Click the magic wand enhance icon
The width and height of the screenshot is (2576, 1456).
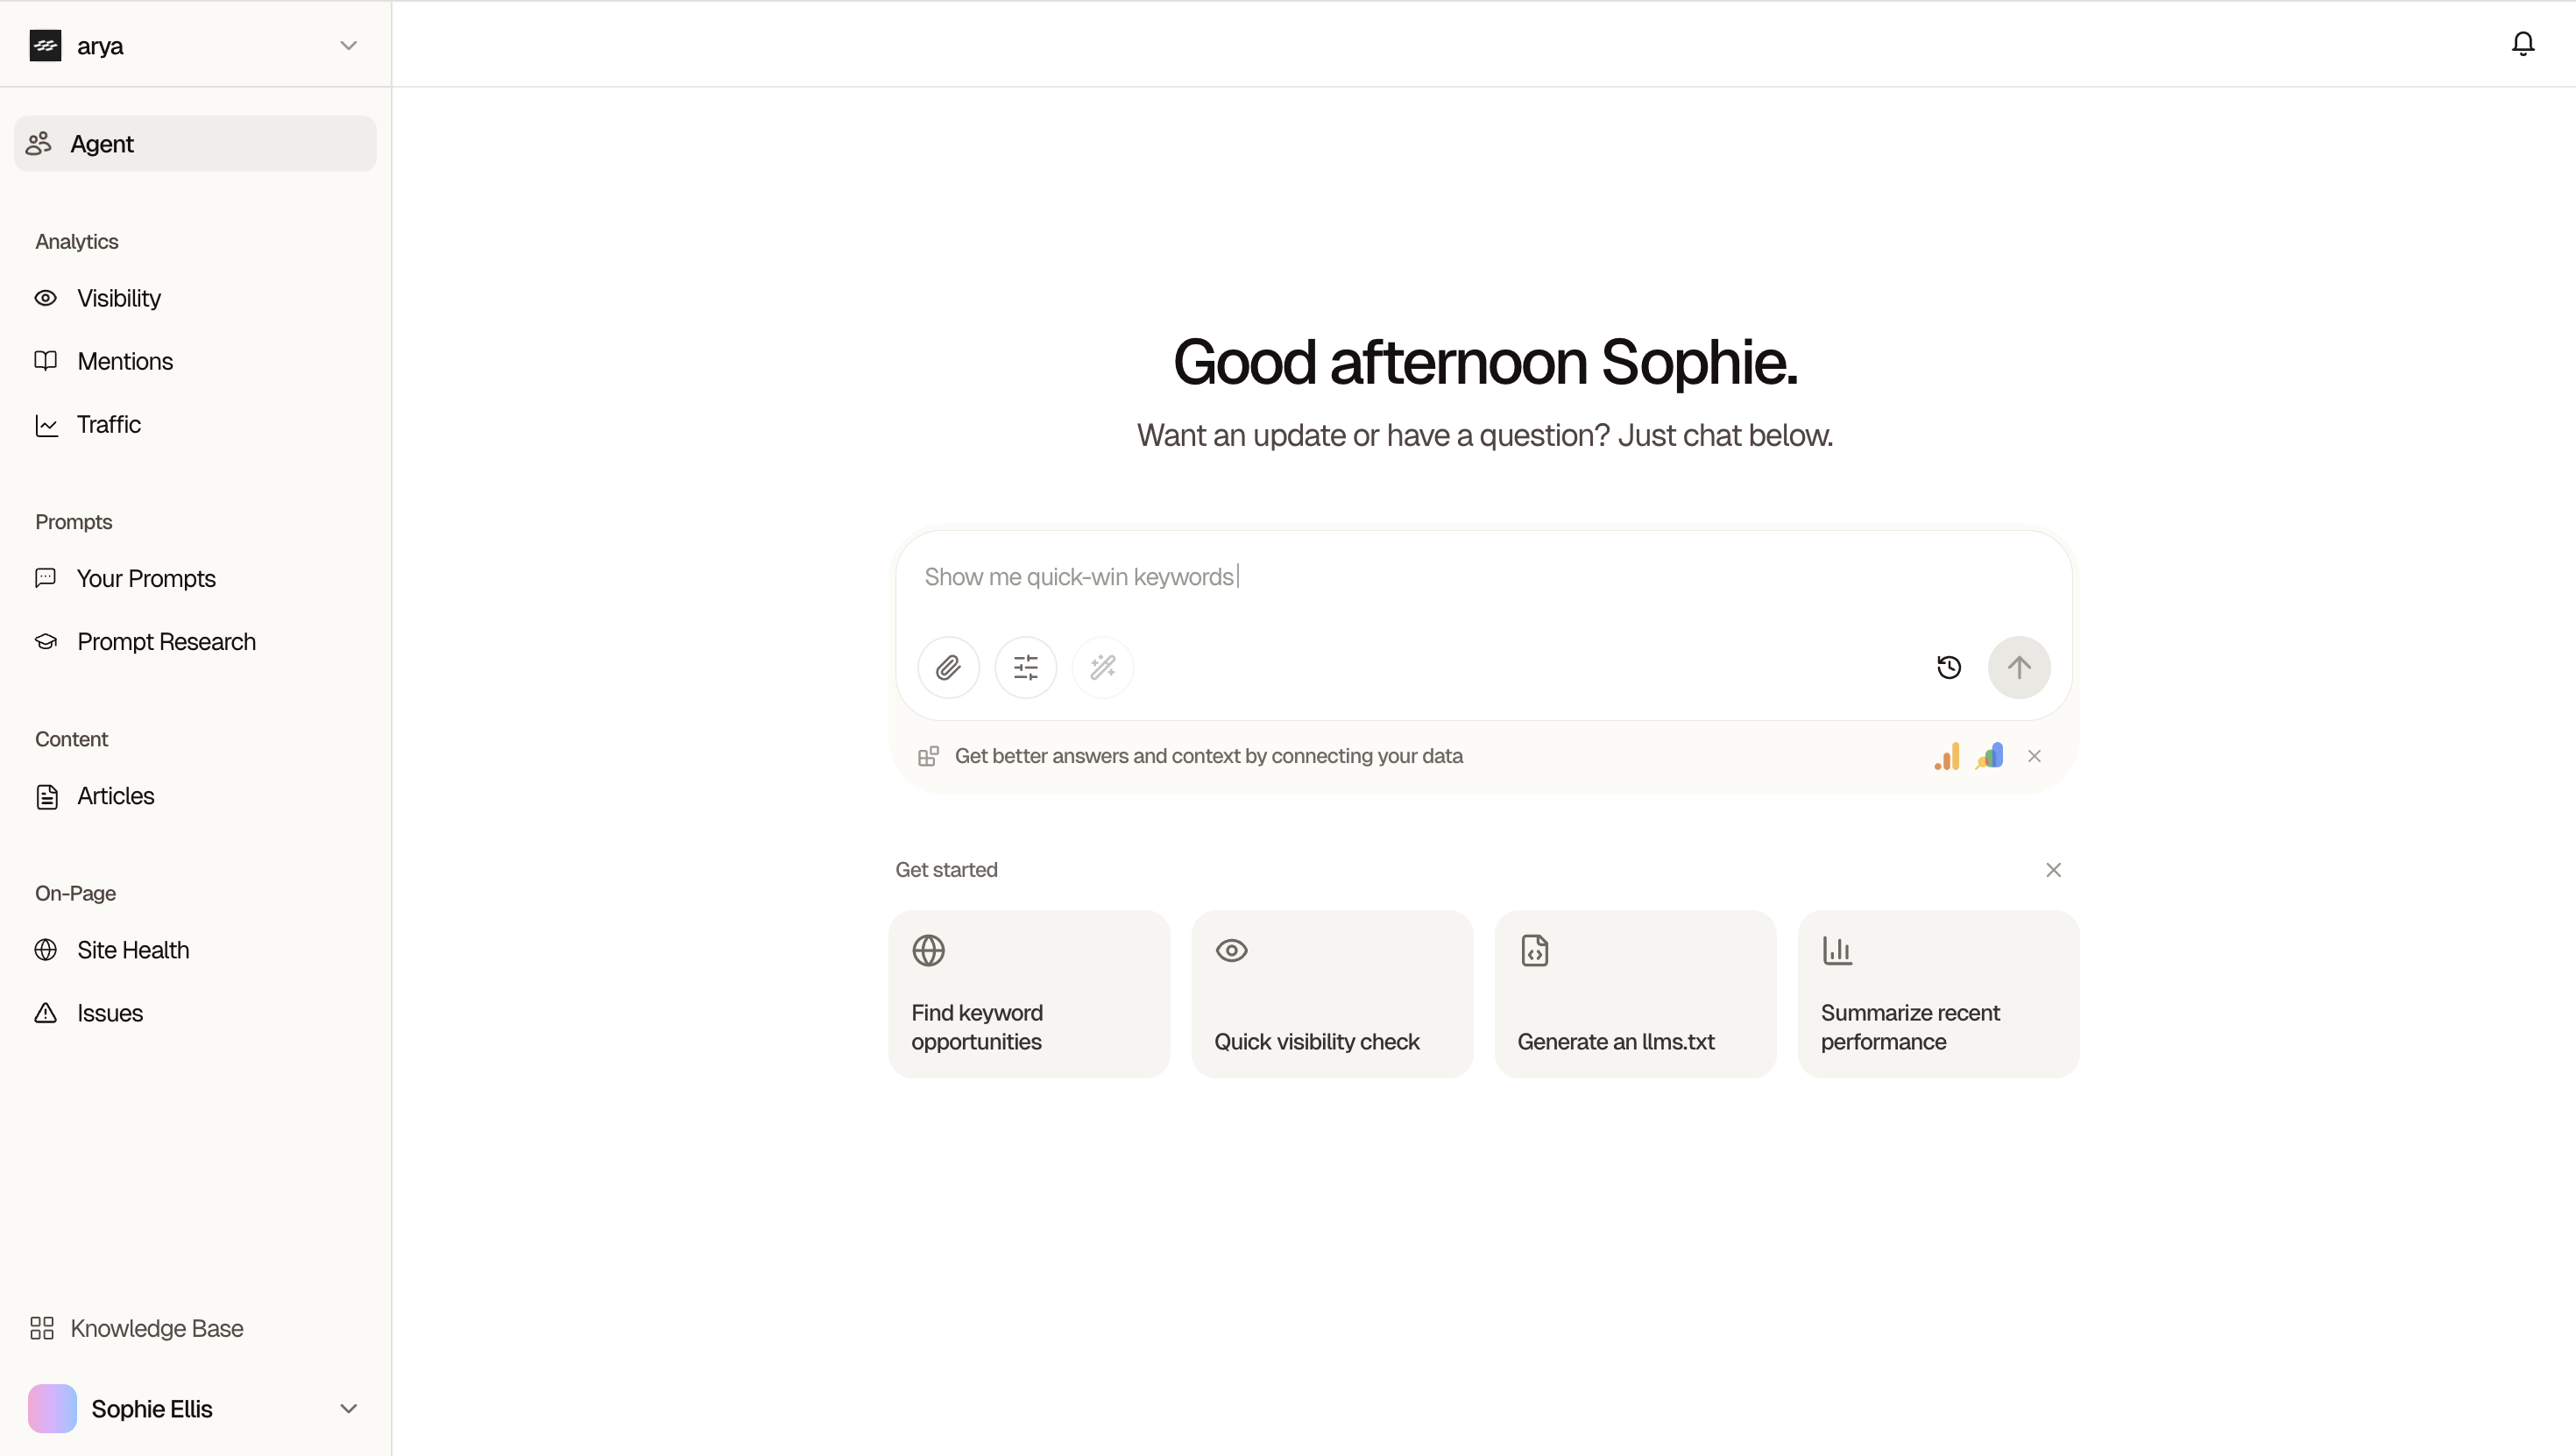pyautogui.click(x=1102, y=667)
